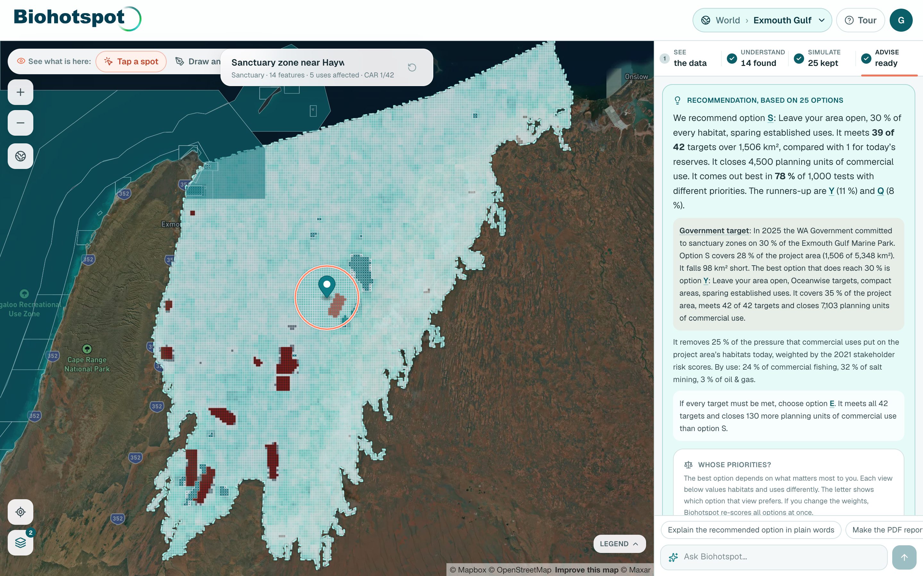Screen dimensions: 923x576
Task: Click the Improve this map link
Action: pyautogui.click(x=586, y=570)
